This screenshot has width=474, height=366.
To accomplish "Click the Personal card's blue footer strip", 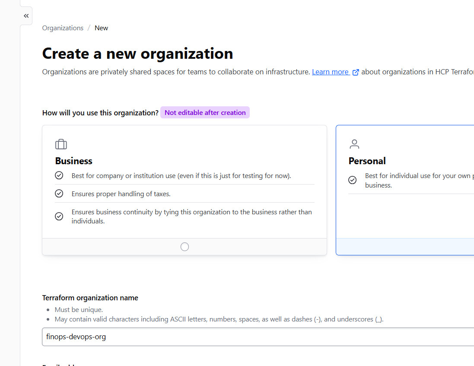I will (x=404, y=247).
